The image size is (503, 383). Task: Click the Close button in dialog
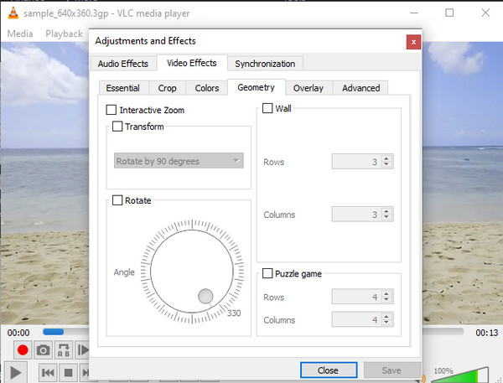(x=329, y=370)
